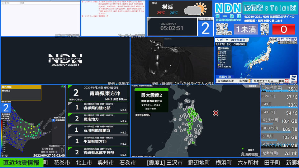Click 花巻市 in the ticker
The height and width of the screenshot is (168, 299).
pos(62,163)
